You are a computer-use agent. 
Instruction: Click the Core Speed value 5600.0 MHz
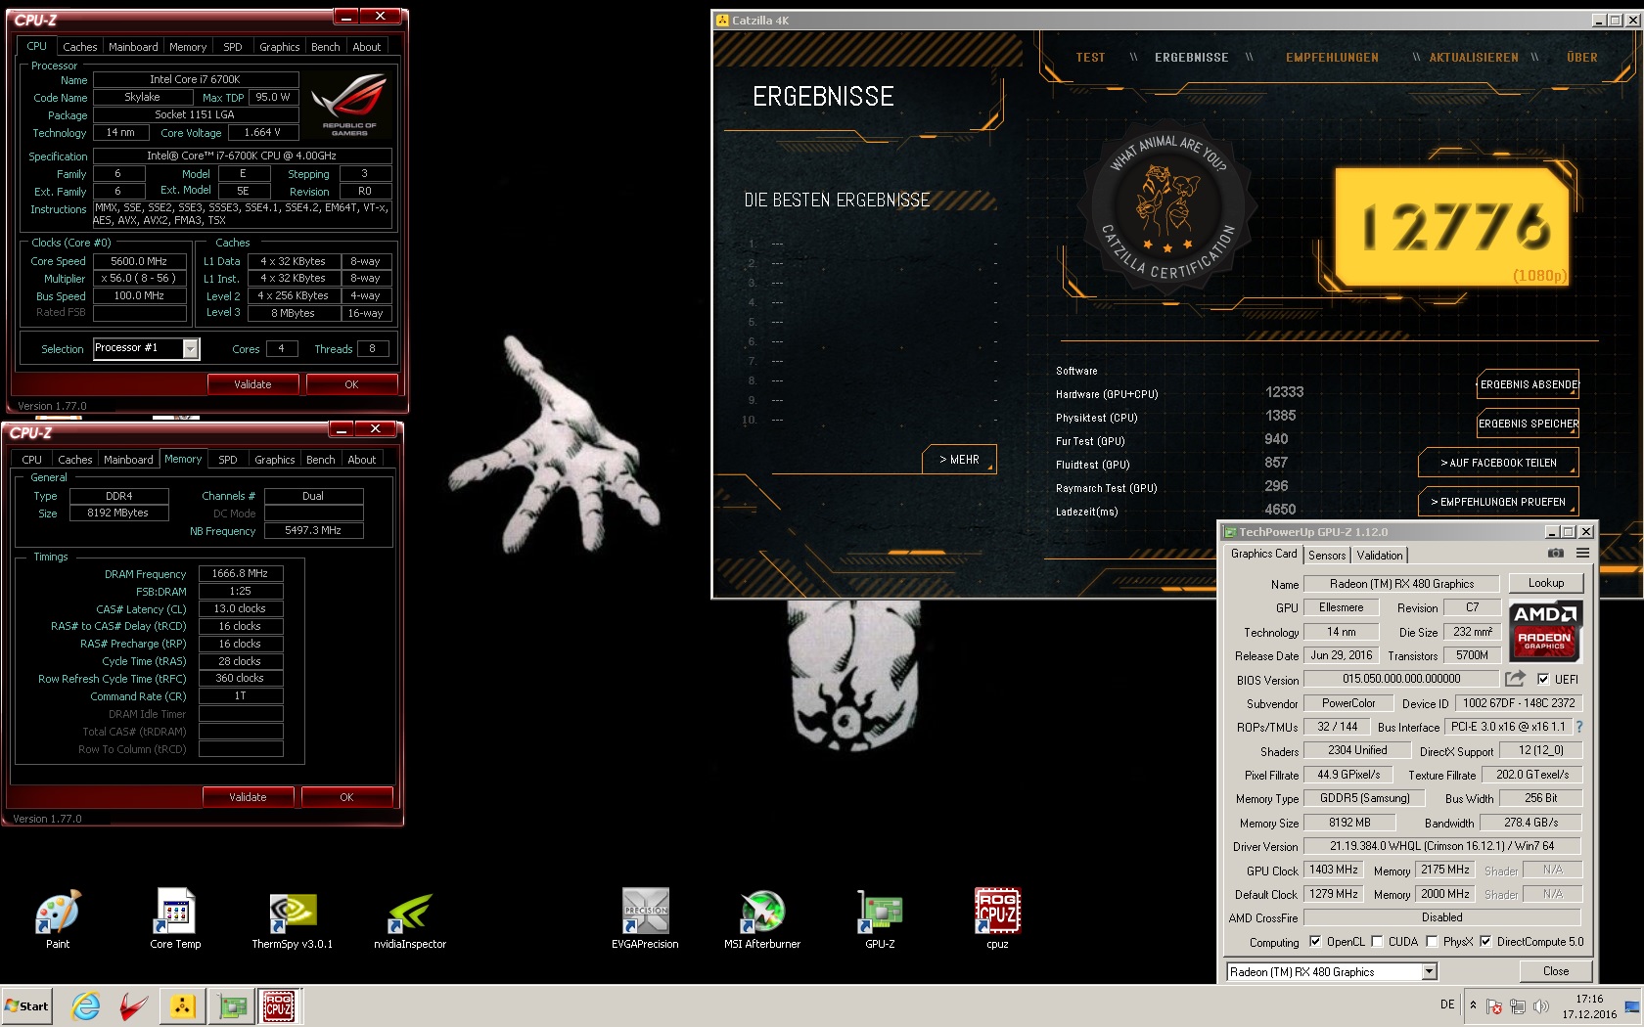pos(139,261)
